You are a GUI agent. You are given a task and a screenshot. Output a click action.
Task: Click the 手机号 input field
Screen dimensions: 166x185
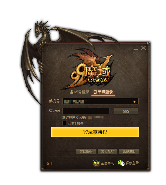coord(101,101)
